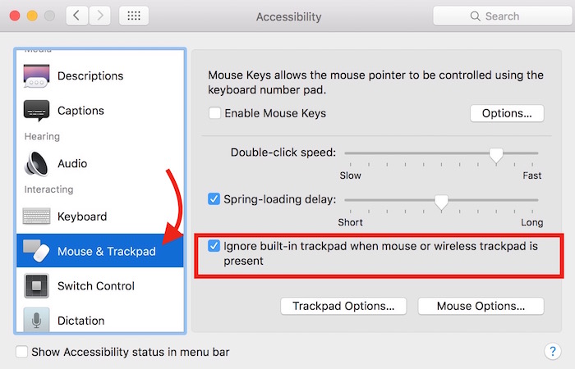Select the Captions icon in sidebar
Screen dimensions: 575x369
[x=37, y=111]
